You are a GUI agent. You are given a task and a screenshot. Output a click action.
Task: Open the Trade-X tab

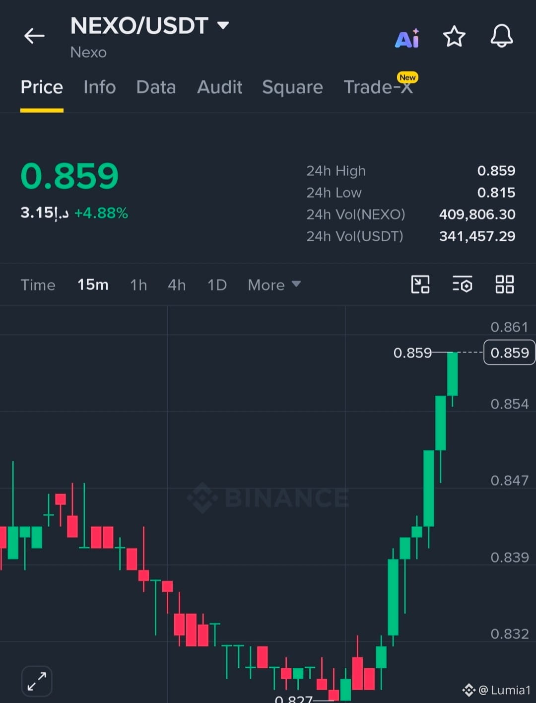(378, 87)
